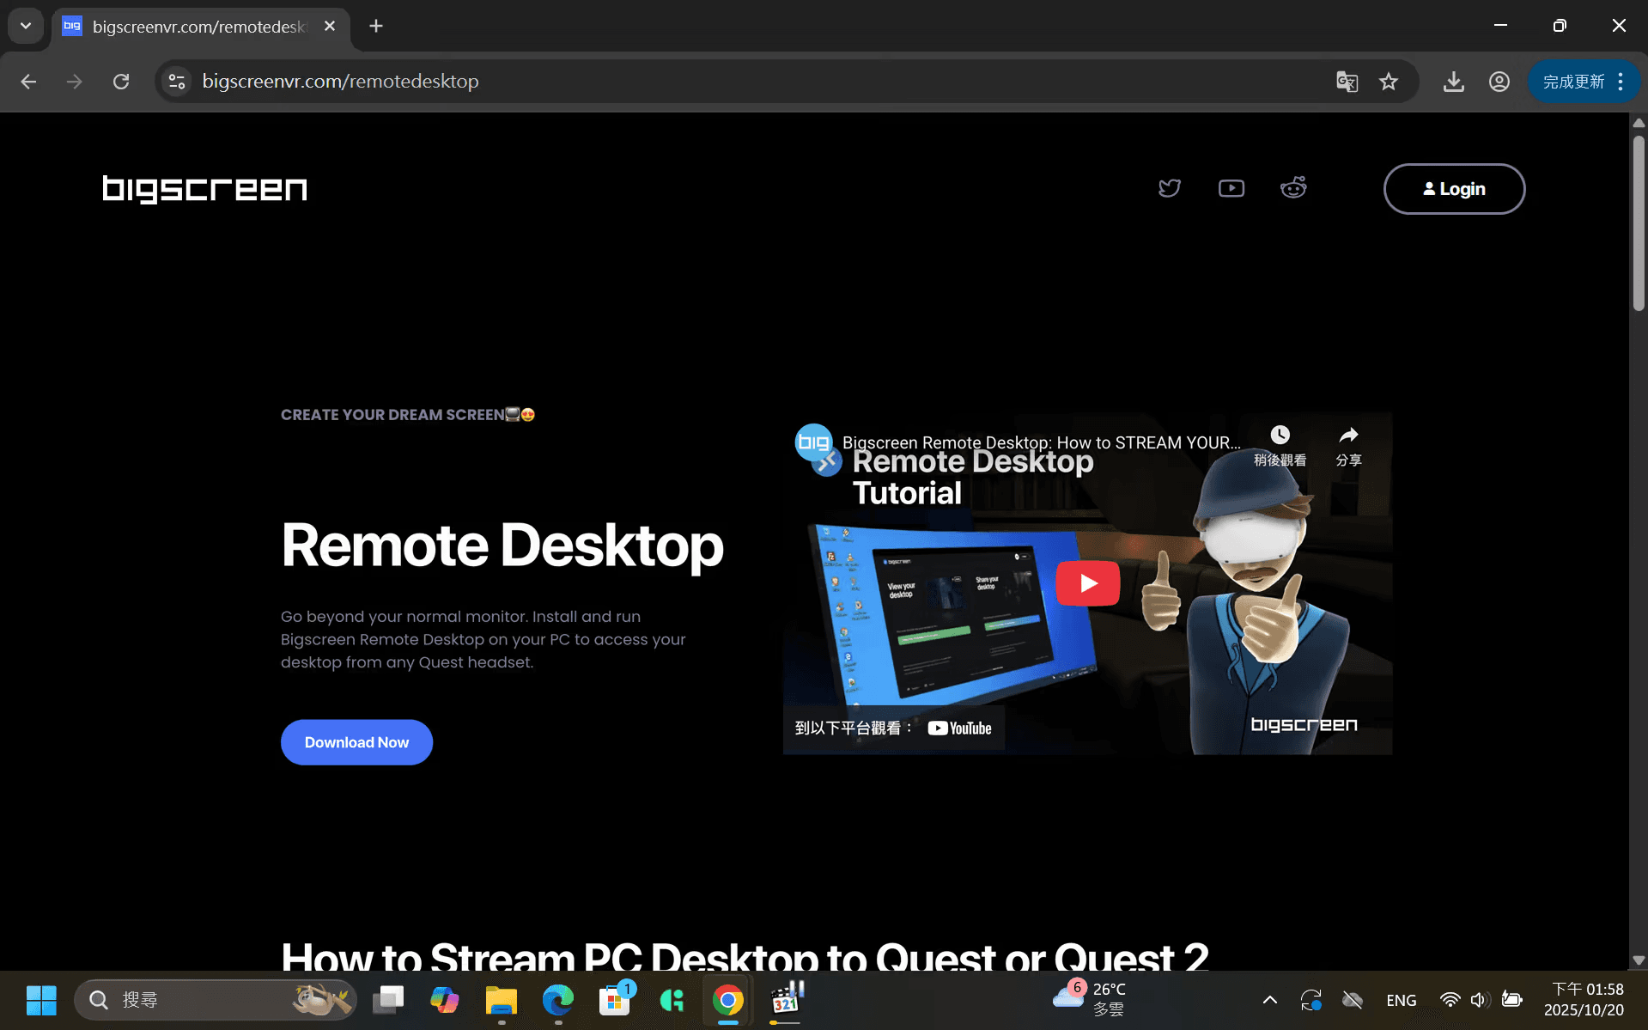
Task: Open tab search dropdown arrow
Action: (x=26, y=26)
